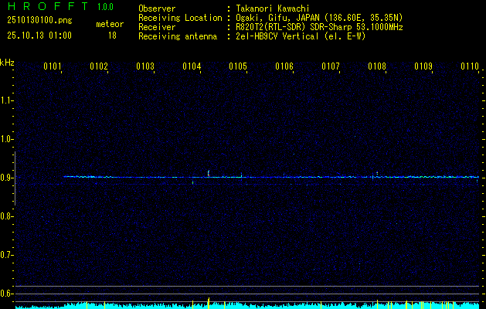
Task: Click the 'Observer' field label
Action: (x=157, y=8)
